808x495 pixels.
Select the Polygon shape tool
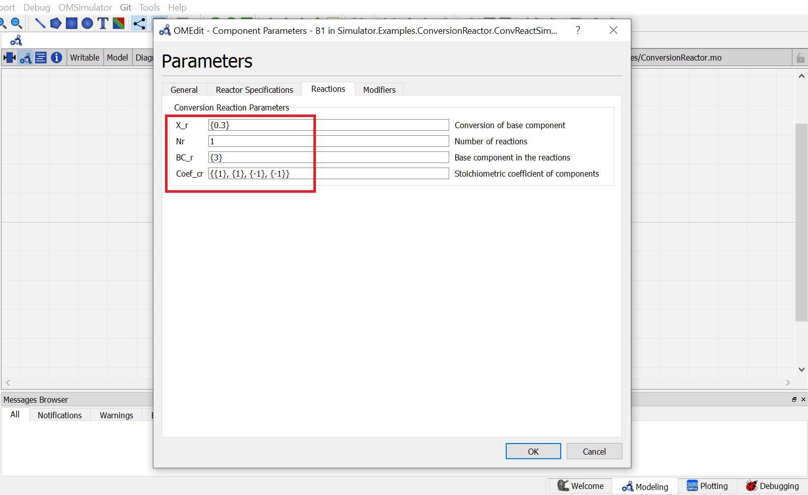pyautogui.click(x=56, y=23)
